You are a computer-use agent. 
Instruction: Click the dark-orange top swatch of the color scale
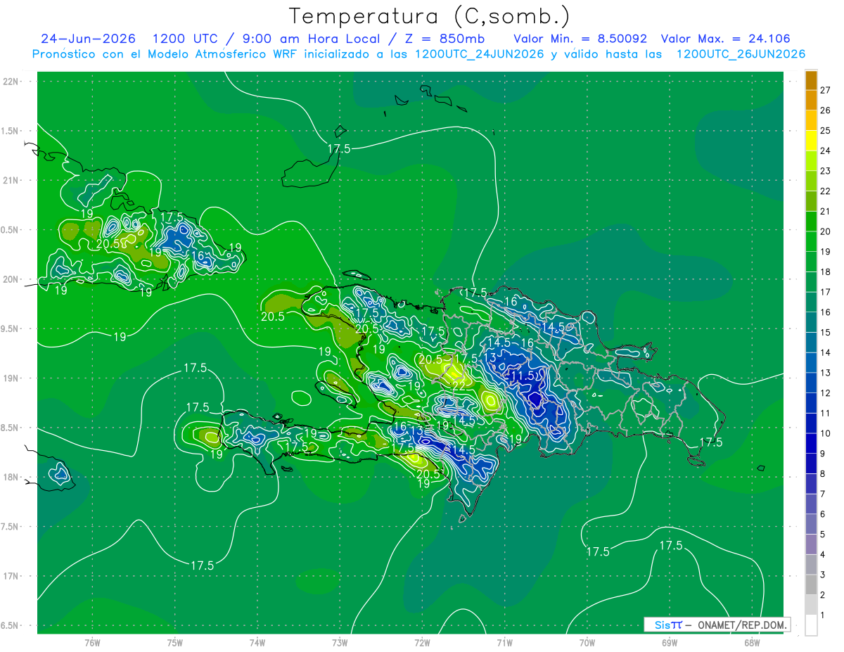811,80
